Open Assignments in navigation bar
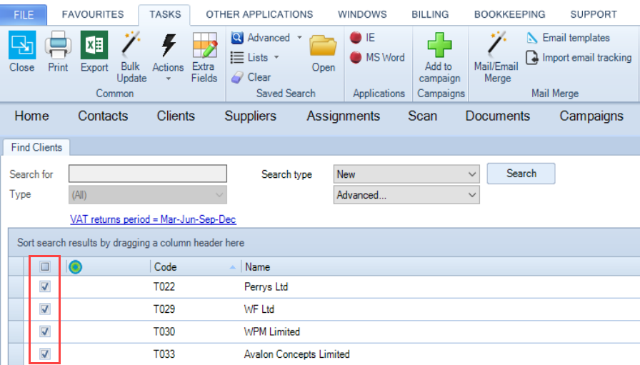640x365 pixels. click(344, 116)
